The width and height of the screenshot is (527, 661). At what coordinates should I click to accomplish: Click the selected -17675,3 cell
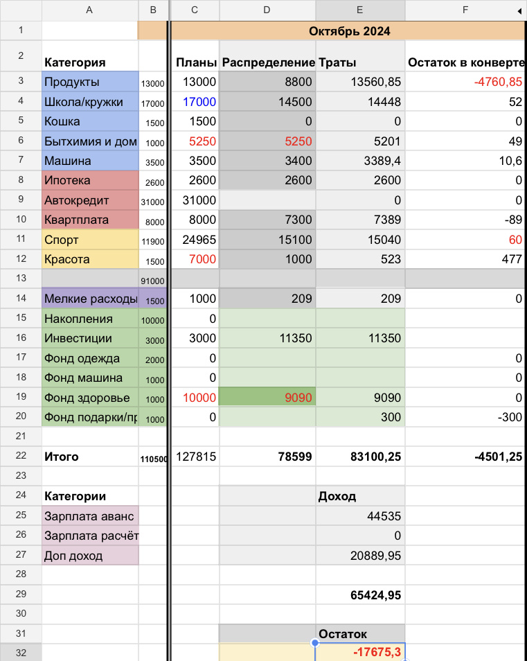click(360, 652)
